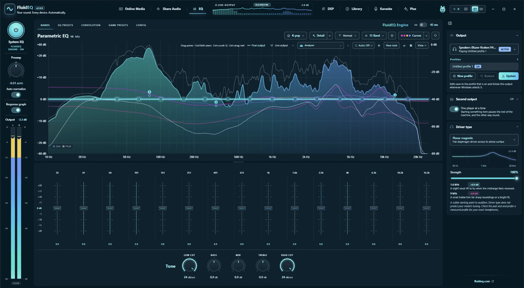Open the Auto: Off dropdown
Screen dimensions: 524x288
point(363,45)
